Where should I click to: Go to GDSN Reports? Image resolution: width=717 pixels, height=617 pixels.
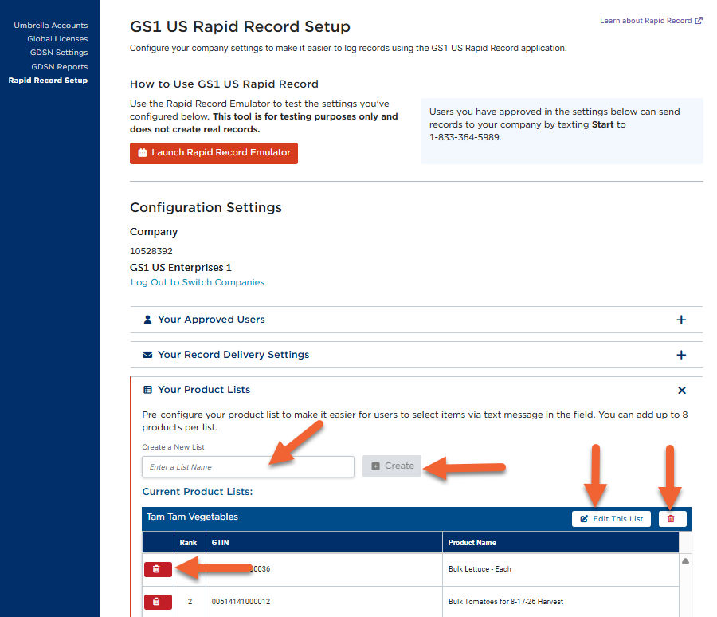pos(59,67)
